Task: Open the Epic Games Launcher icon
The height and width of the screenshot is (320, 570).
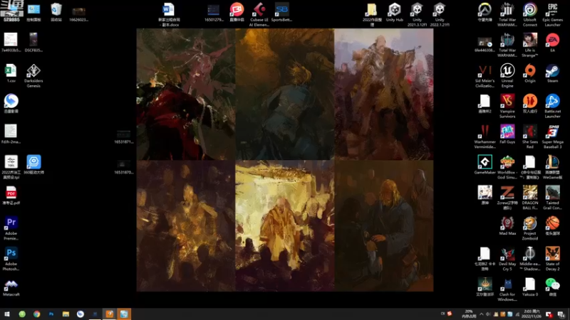Action: tap(552, 15)
